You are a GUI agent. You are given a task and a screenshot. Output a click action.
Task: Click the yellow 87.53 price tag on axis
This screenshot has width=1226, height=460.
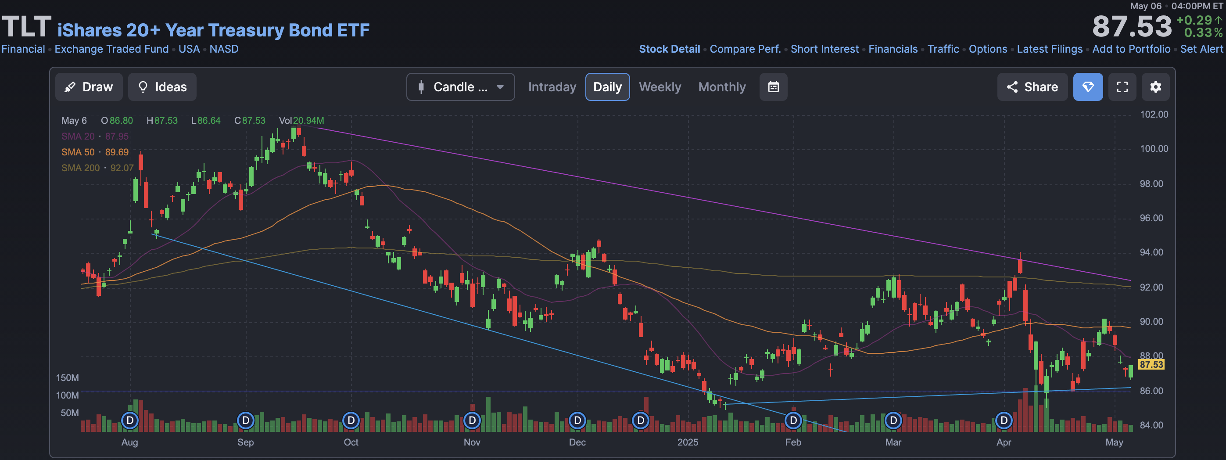point(1151,365)
